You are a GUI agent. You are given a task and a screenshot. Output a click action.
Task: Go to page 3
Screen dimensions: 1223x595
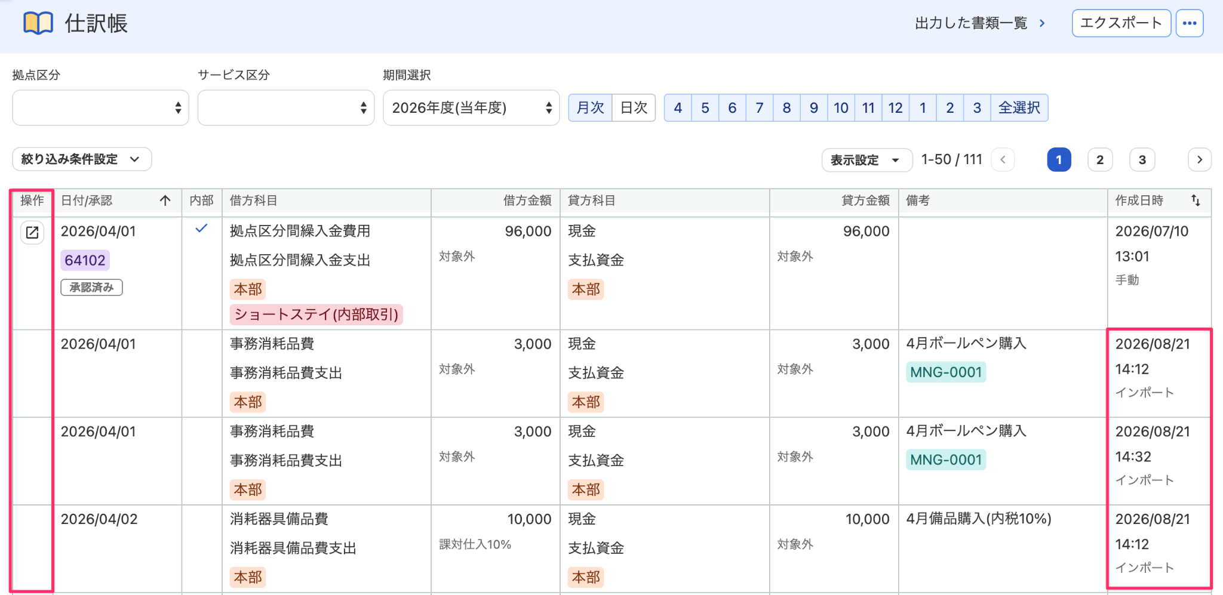pos(1142,159)
